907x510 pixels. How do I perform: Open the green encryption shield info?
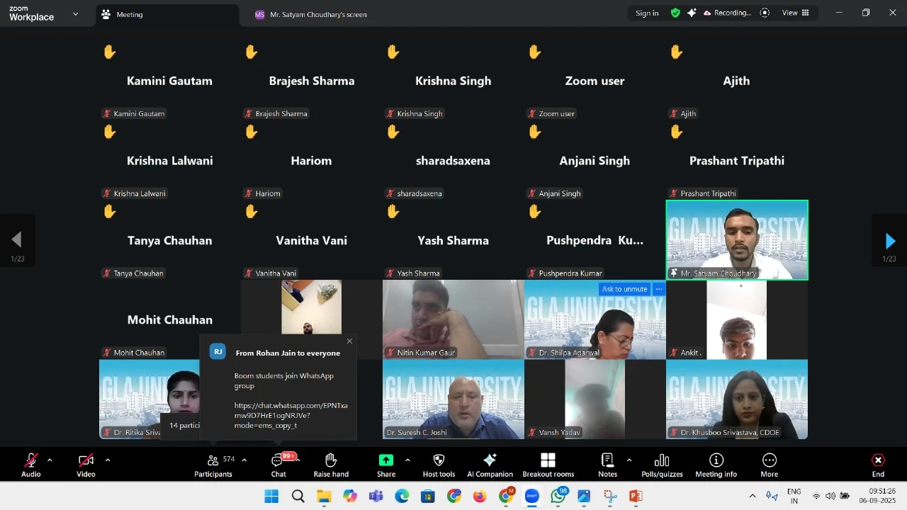675,13
